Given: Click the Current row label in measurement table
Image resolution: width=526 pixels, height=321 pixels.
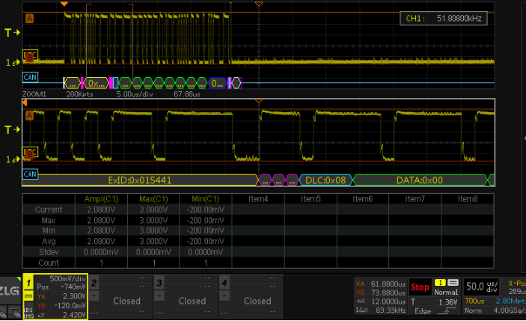Looking at the screenshot, I should click(49, 210).
